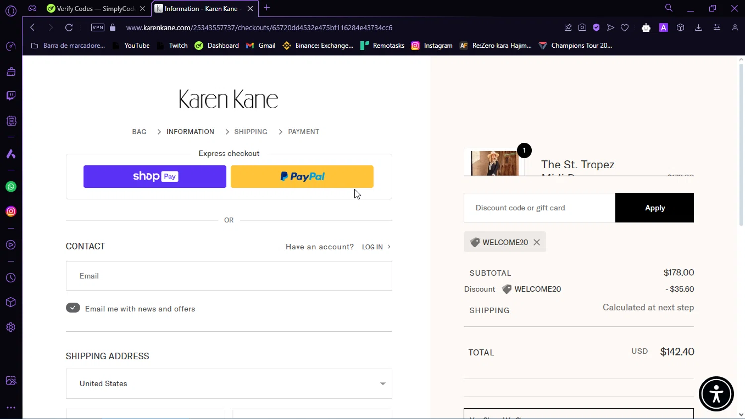Open Instagram bookmark in bookmarks bar

coord(432,45)
